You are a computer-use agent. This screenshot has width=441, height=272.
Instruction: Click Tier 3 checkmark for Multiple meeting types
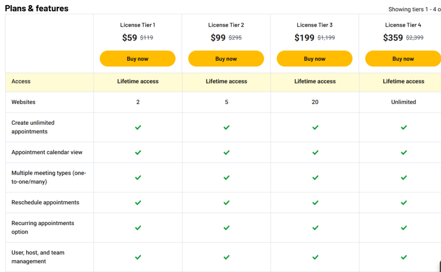point(315,178)
